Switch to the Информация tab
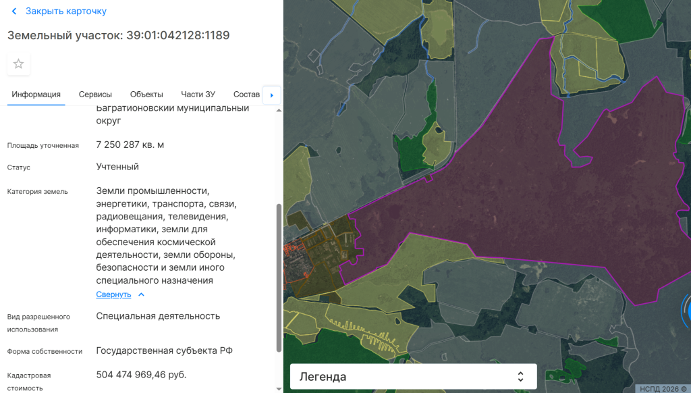 [36, 95]
